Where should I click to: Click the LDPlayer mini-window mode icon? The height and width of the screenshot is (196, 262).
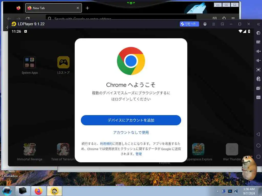click(x=222, y=24)
